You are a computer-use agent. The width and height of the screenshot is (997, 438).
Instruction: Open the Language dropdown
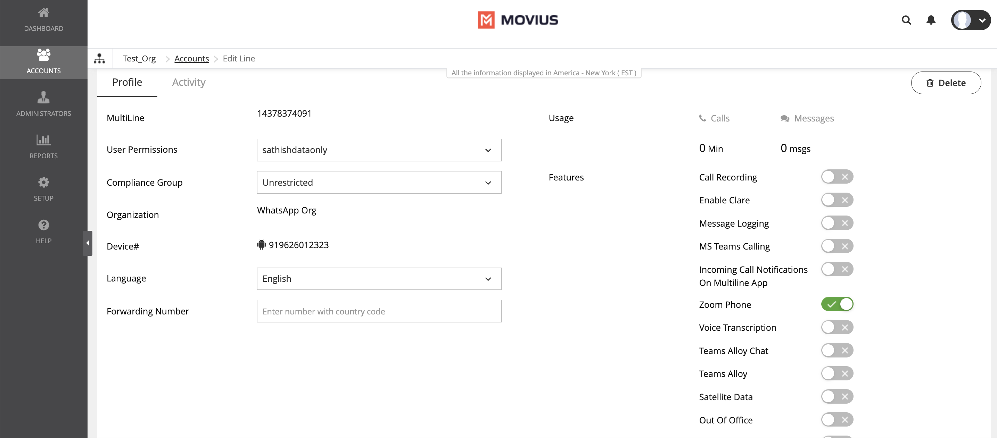tap(379, 279)
